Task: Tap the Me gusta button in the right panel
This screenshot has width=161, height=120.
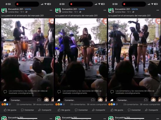Action: [x=117, y=110]
